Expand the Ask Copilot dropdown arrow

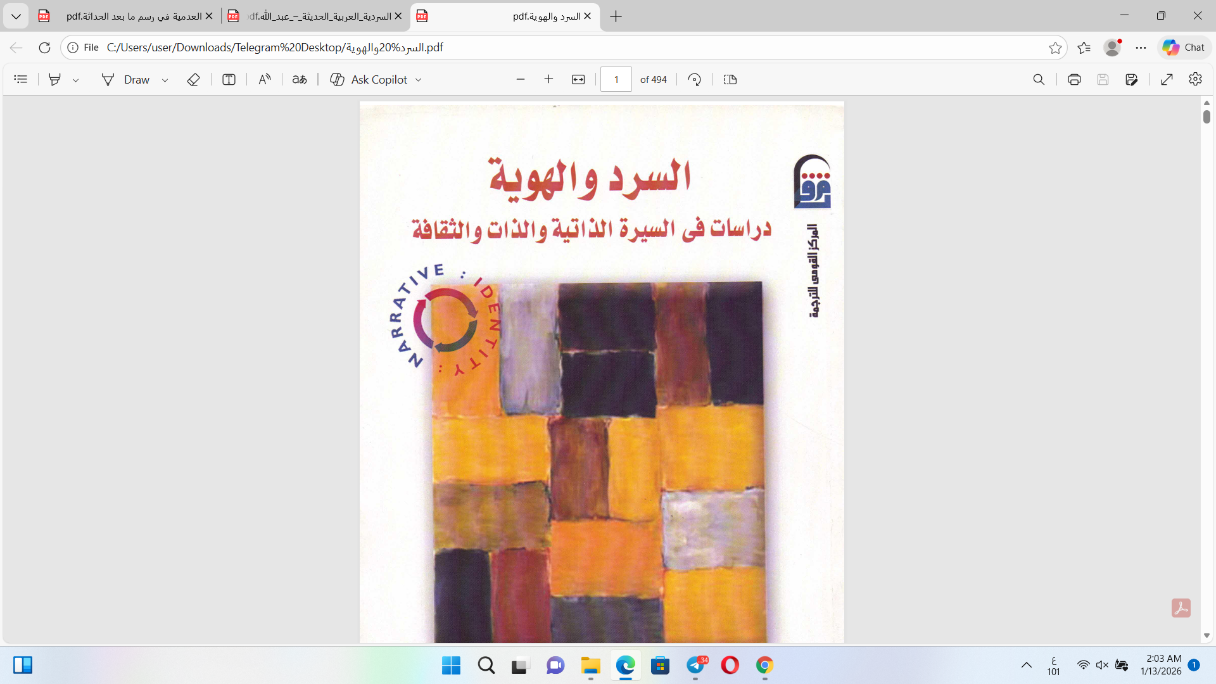tap(419, 80)
